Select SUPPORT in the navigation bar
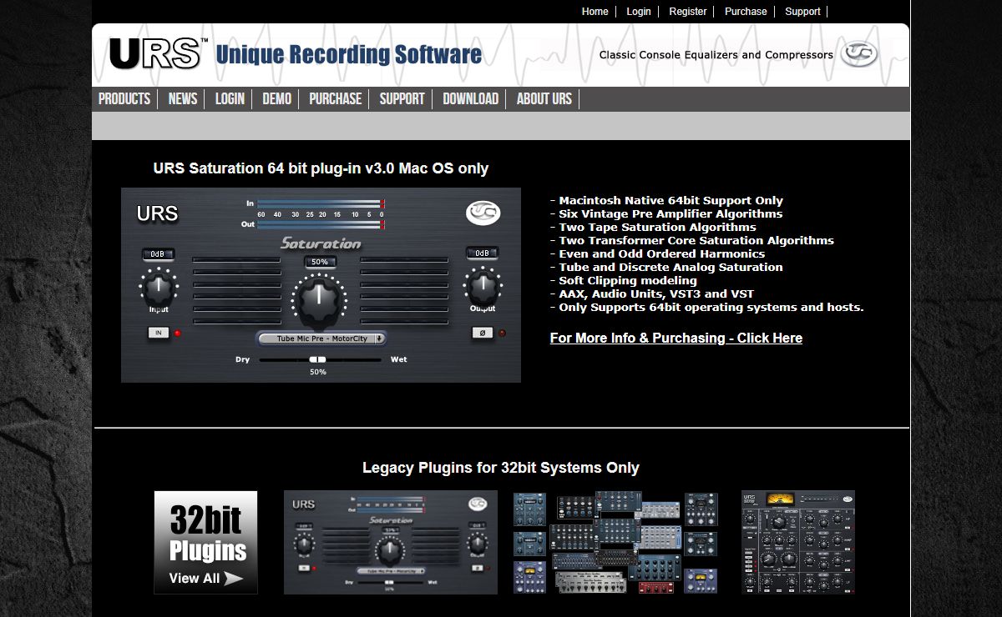Viewport: 1002px width, 617px height. coord(402,98)
